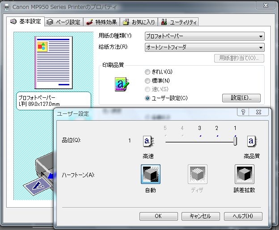The image size is (279, 230).
Task: Close the ユーザー設定 dialog
Action: point(258,112)
